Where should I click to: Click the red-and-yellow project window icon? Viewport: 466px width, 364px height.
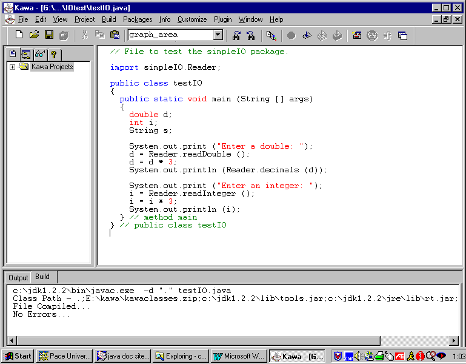[357, 35]
